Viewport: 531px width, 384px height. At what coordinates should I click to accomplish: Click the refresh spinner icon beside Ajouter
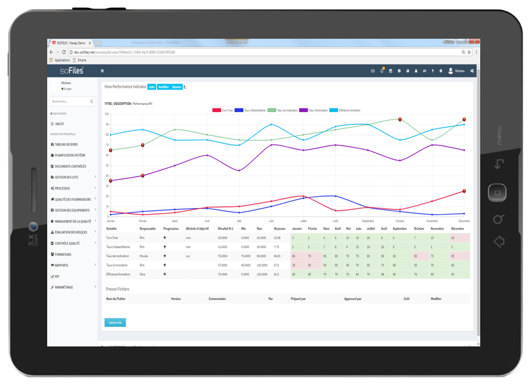point(185,87)
